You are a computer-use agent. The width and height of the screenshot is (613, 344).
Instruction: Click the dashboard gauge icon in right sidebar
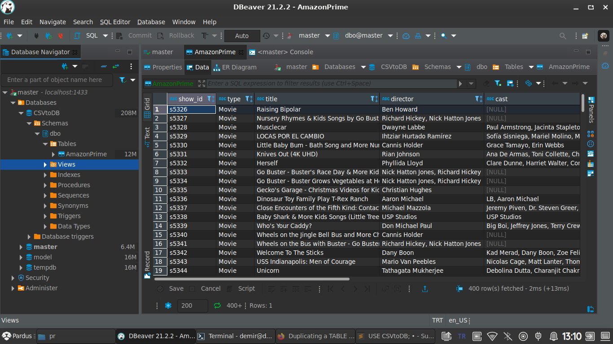605,66
